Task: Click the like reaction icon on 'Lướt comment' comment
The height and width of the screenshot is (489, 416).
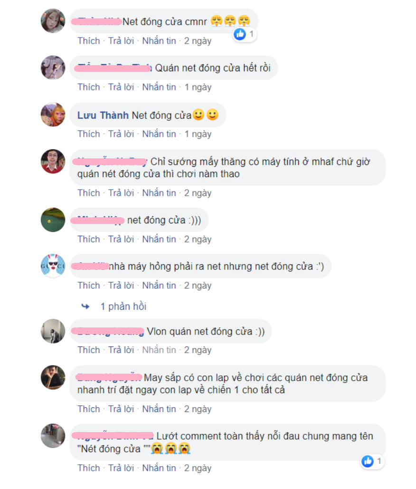Action: [368, 461]
